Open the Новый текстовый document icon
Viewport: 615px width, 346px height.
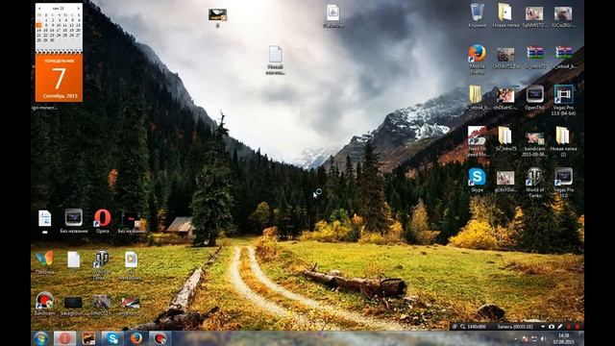point(276,54)
